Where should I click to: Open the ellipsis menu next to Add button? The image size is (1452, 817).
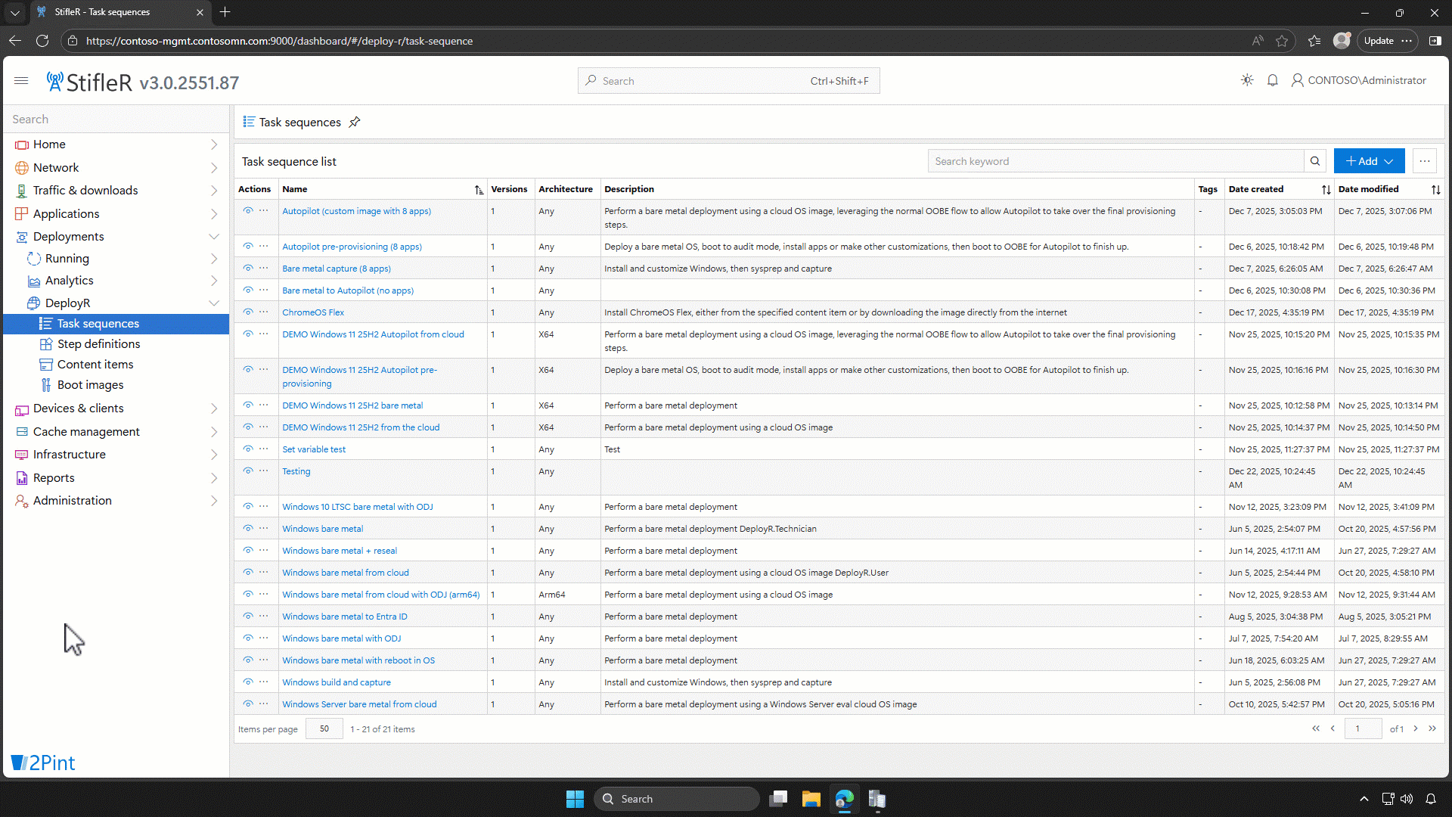click(1425, 161)
